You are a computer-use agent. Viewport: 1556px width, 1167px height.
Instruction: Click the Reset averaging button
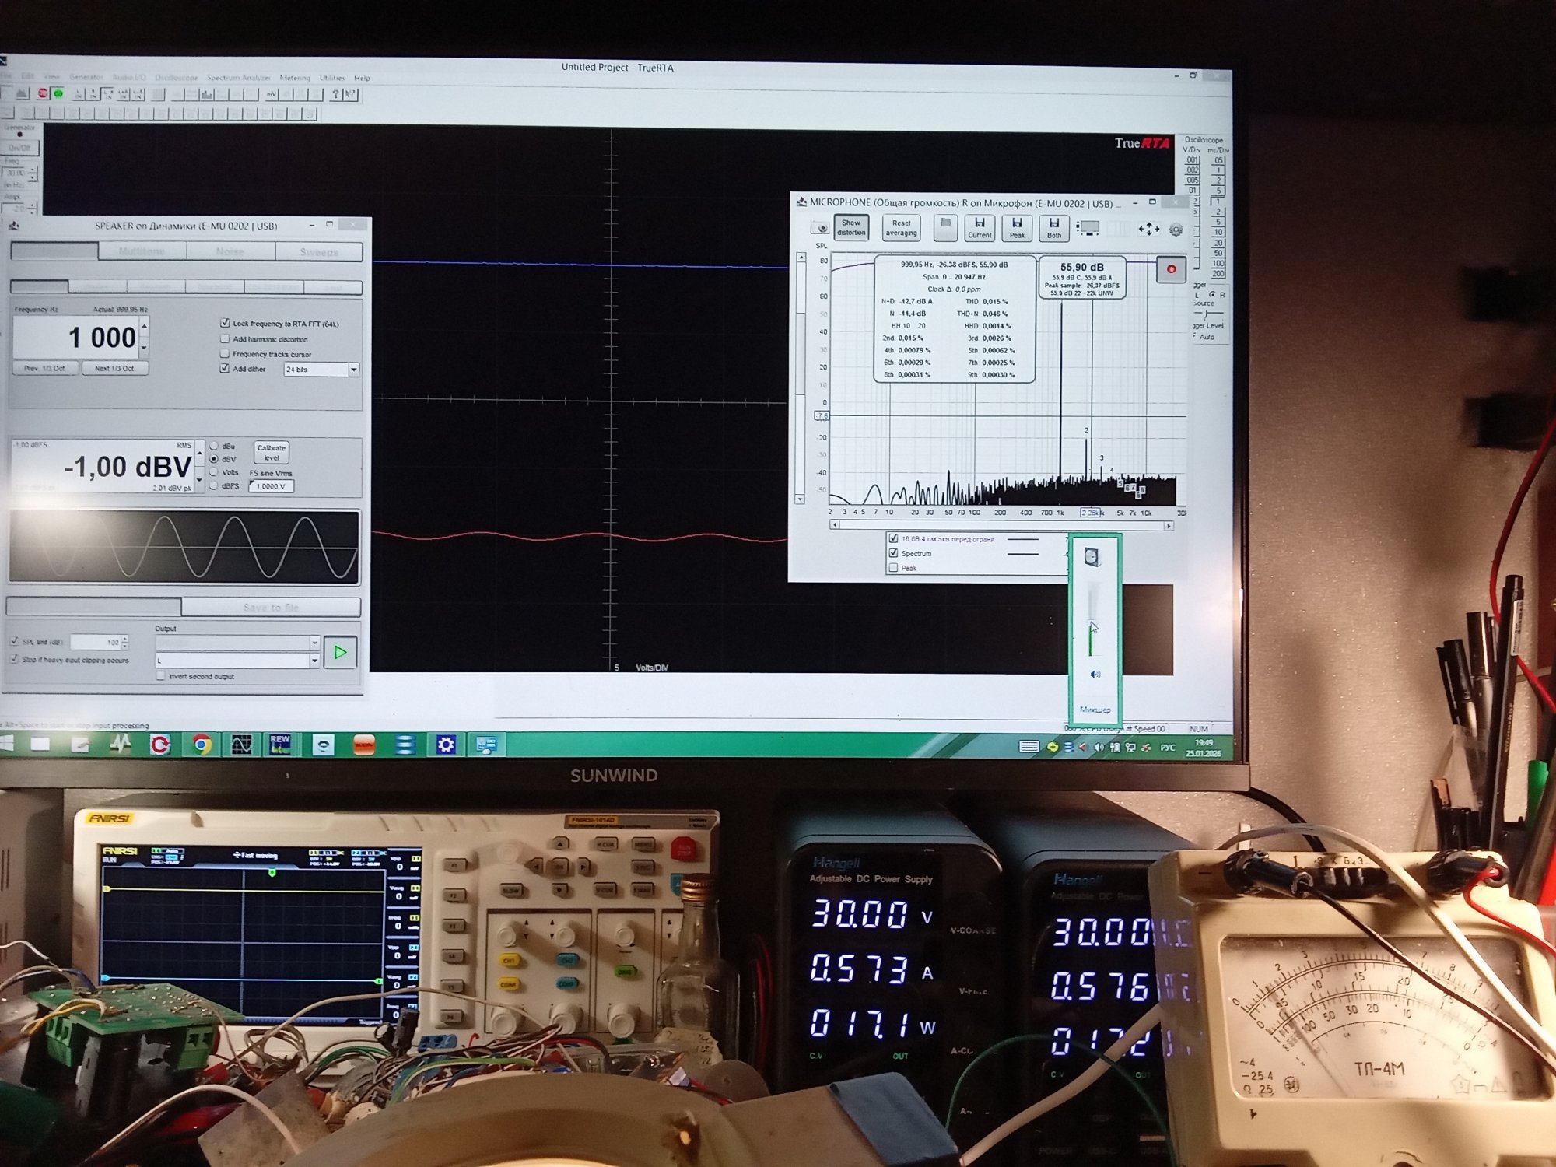click(x=901, y=228)
